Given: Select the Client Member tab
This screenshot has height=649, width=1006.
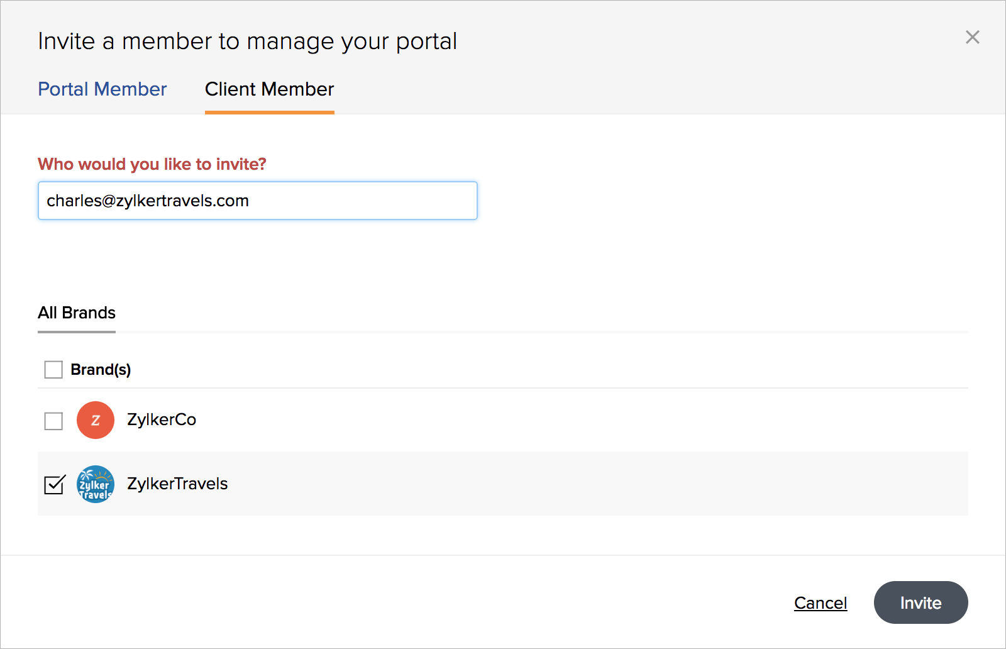Looking at the screenshot, I should tap(269, 89).
